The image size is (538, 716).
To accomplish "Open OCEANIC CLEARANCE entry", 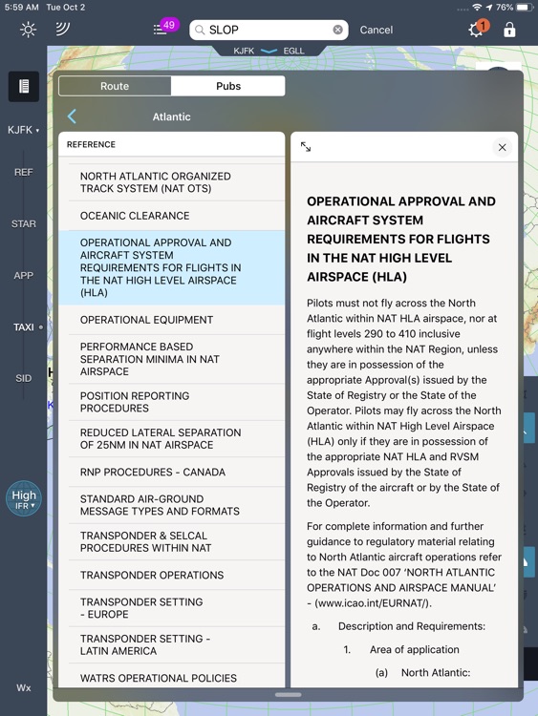I will 172,216.
